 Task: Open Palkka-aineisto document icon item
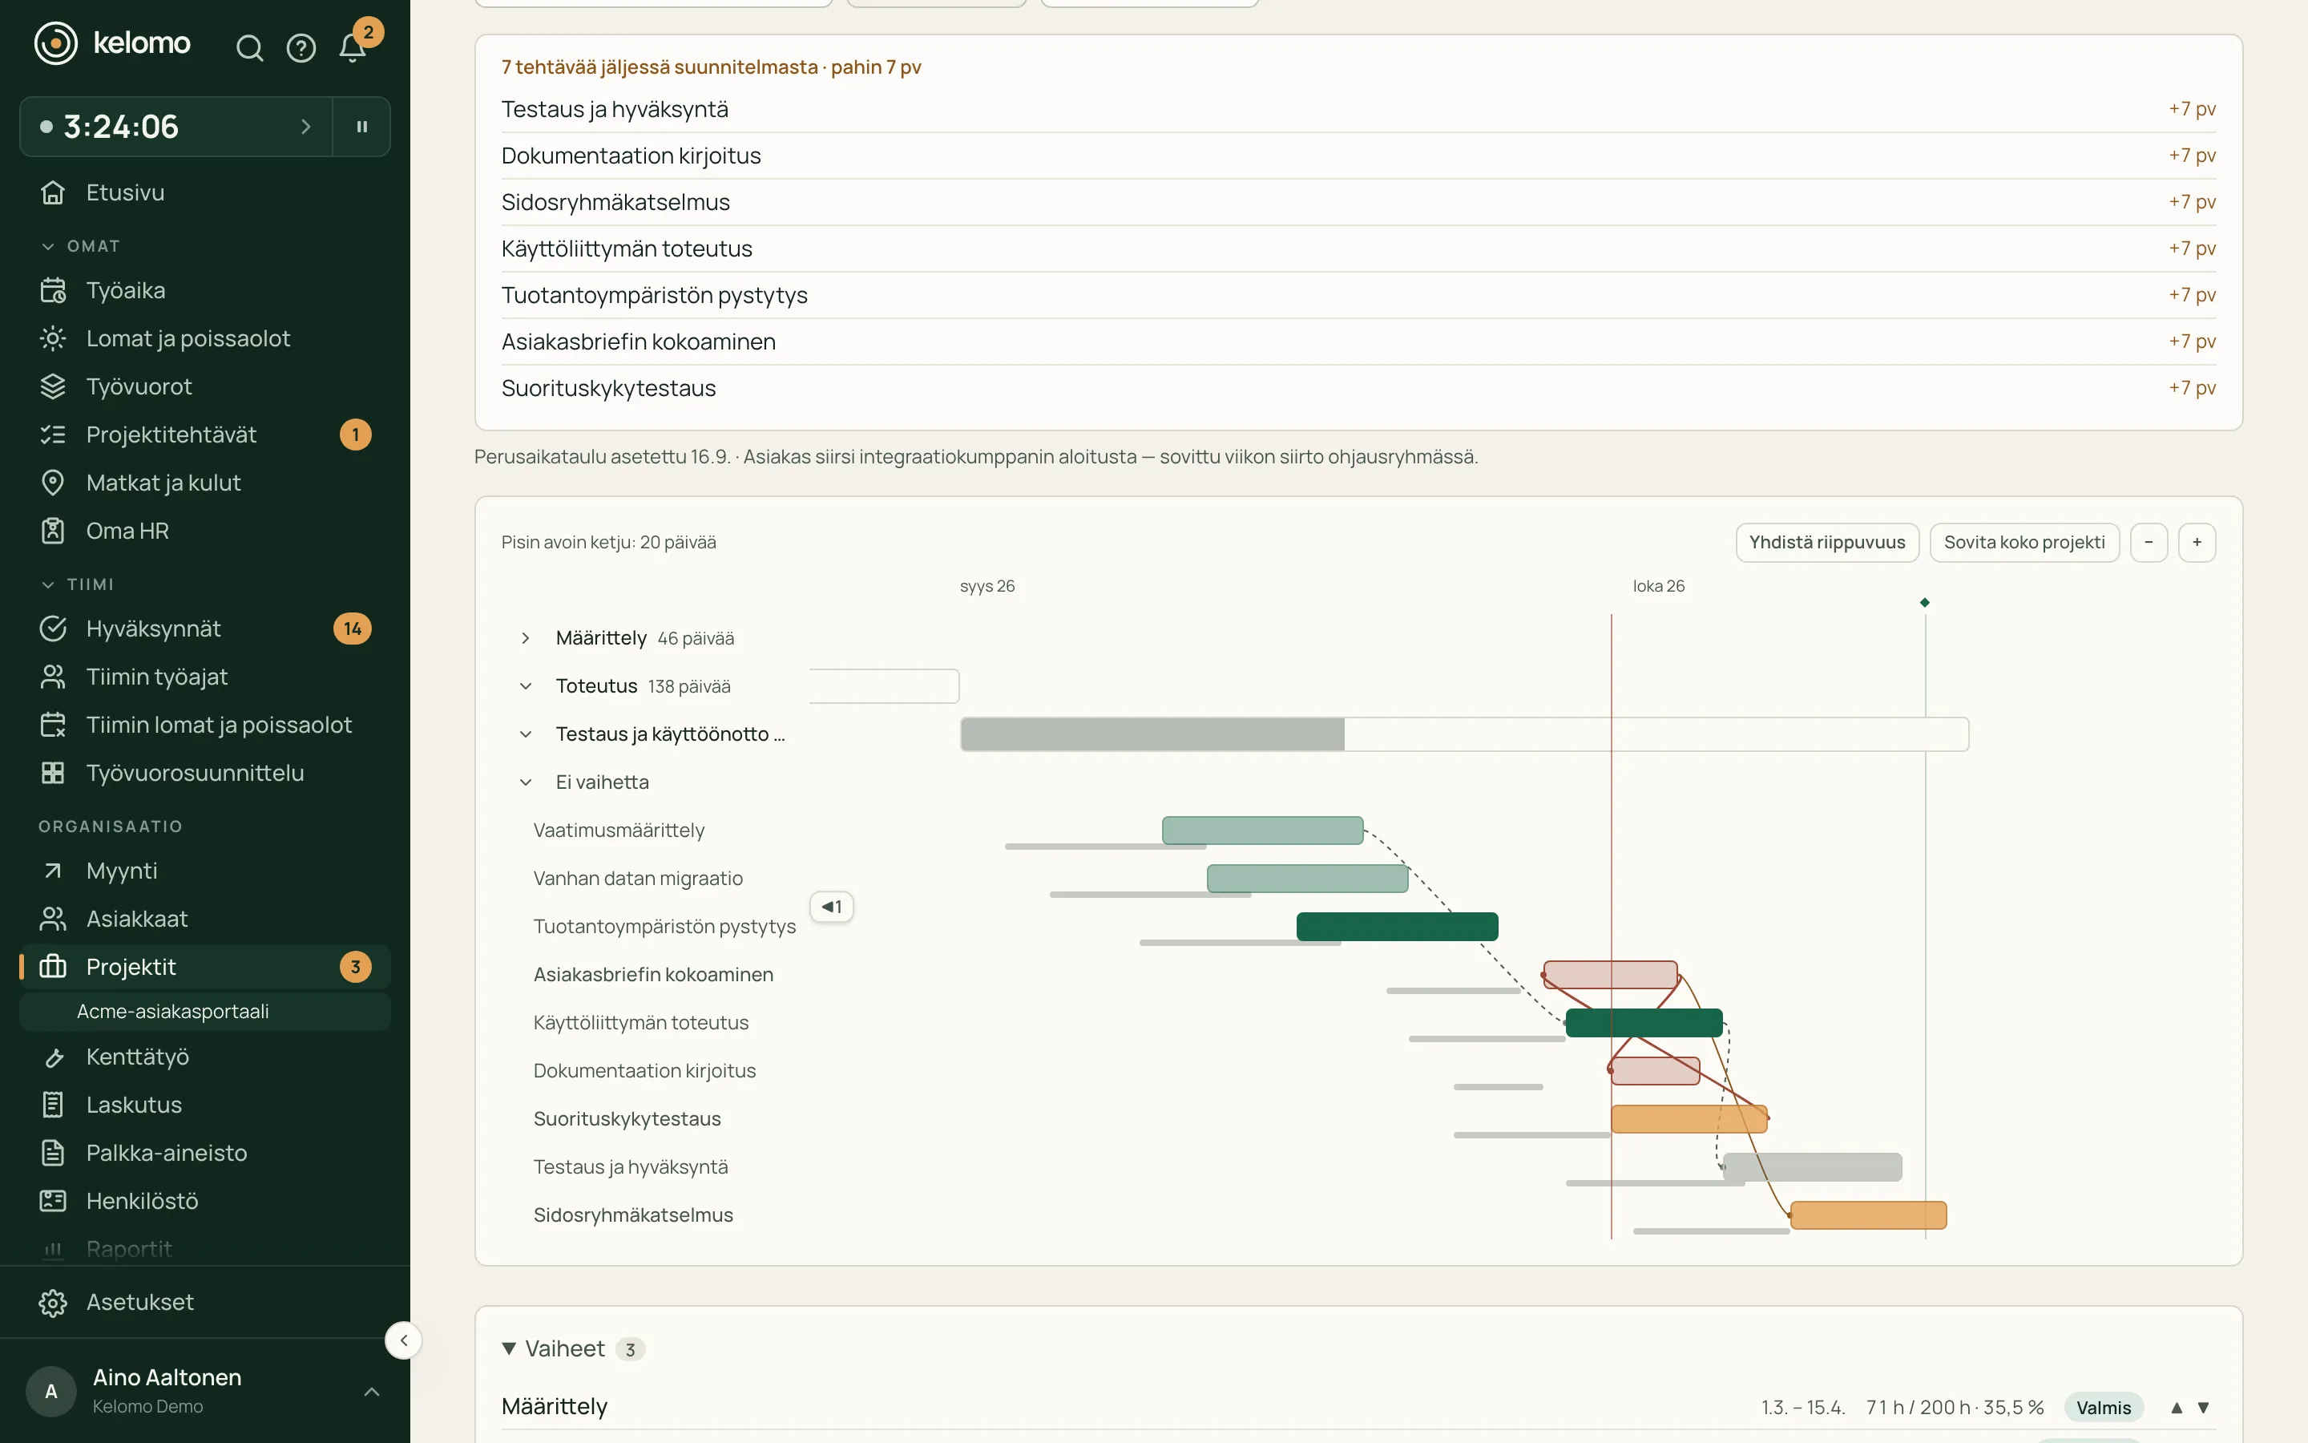205,1153
